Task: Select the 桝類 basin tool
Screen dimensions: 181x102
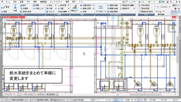Action: tap(36, 5)
